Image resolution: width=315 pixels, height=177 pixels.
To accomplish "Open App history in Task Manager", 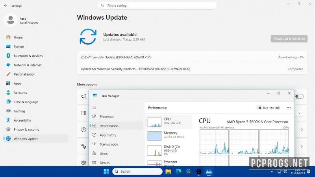I will click(117, 135).
